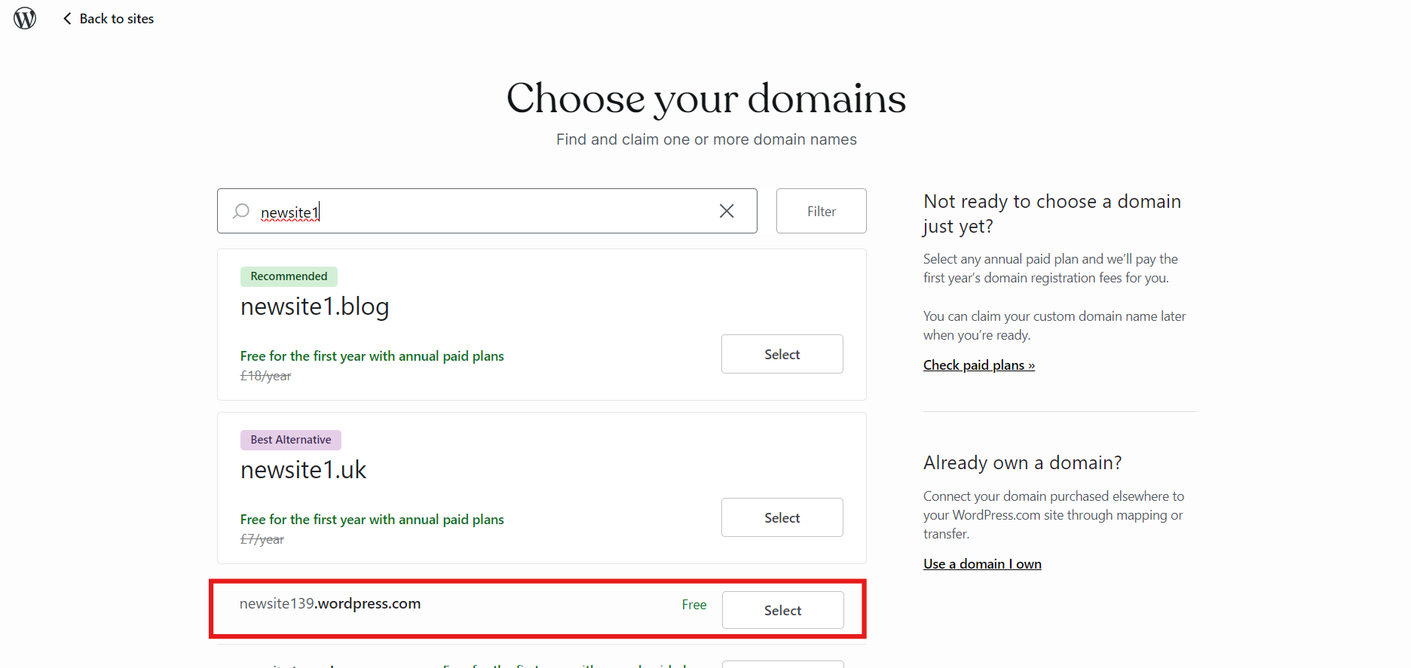Click the Best Alternative badge
The image size is (1411, 668).
[291, 440]
